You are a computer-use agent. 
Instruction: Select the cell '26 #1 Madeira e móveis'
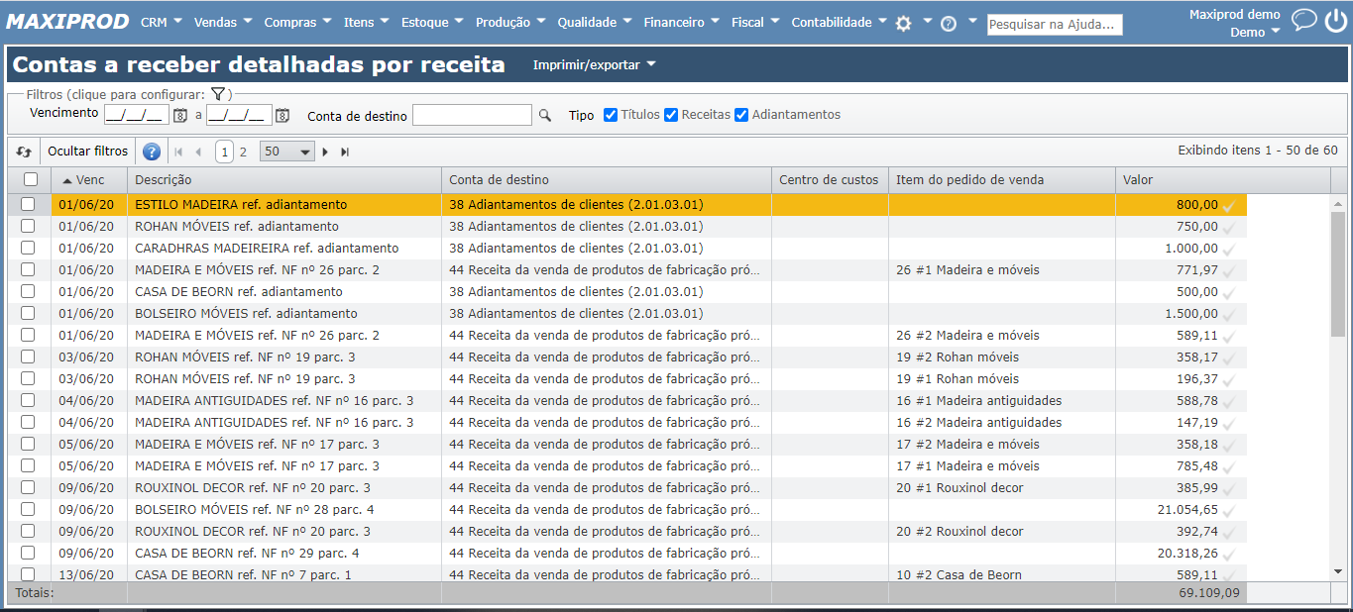click(x=1002, y=269)
